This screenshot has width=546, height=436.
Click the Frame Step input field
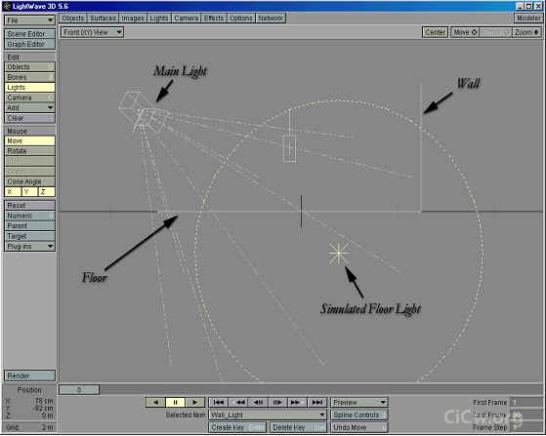pos(525,427)
